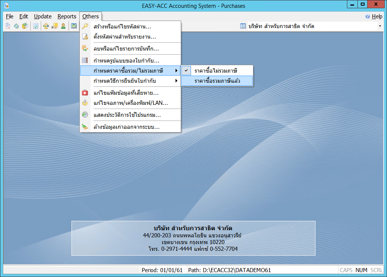387x277 pixels.
Task: Select checked option ราคาซื้อไม่รวมภาษี
Action: [216, 71]
